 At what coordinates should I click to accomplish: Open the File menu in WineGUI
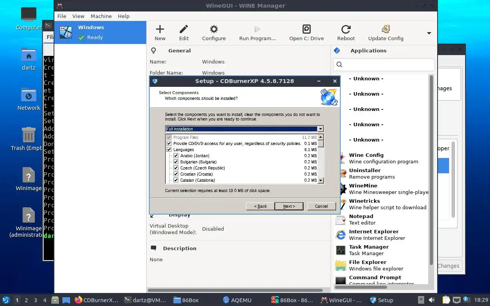coord(62,16)
